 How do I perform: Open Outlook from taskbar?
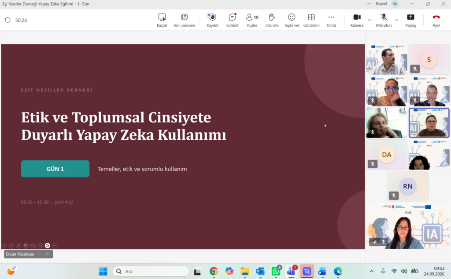coord(260,271)
